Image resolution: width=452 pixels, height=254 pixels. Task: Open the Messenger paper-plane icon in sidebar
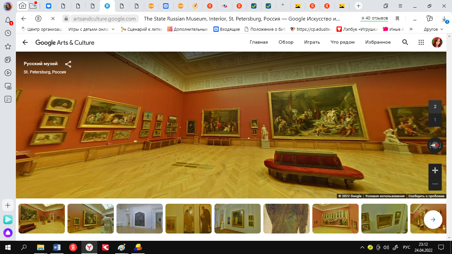coord(8,219)
